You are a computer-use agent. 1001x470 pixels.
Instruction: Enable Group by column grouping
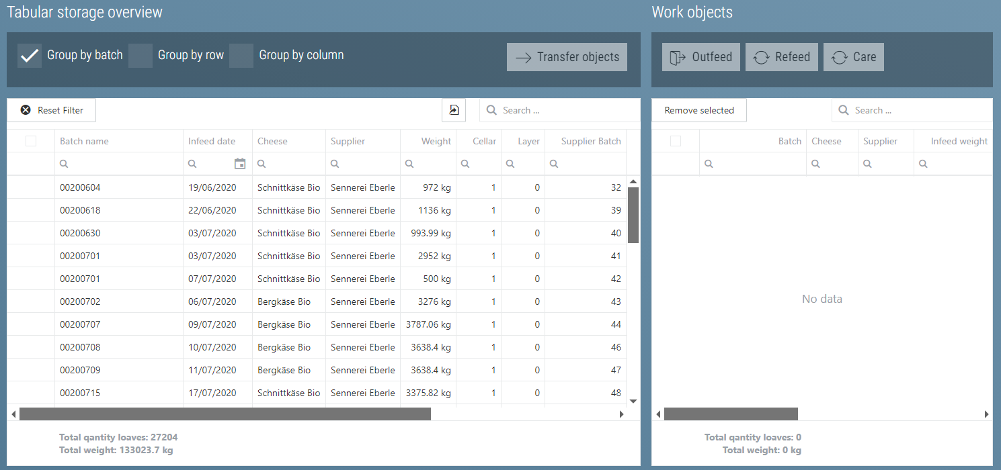[x=241, y=55]
